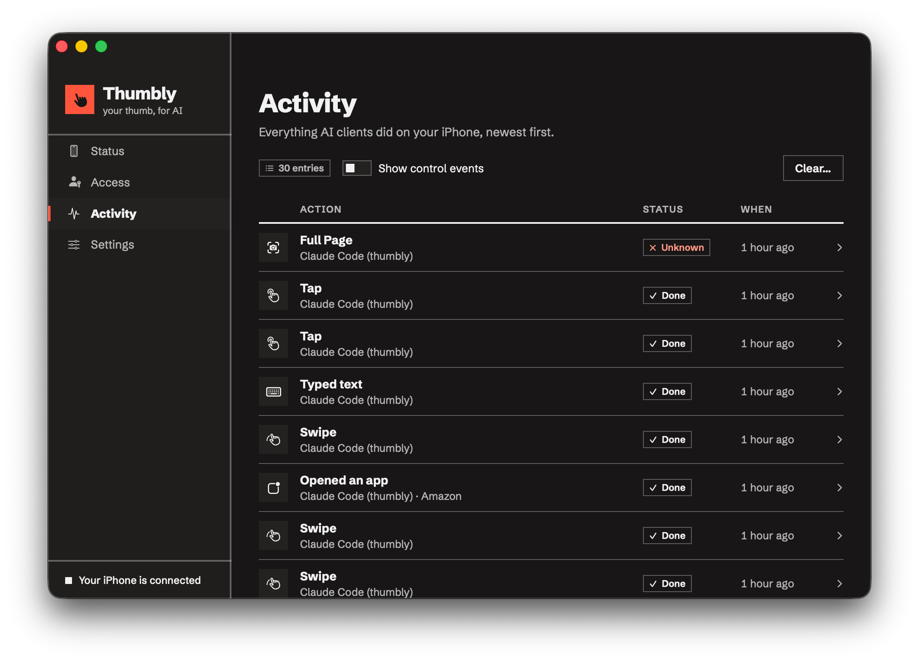The width and height of the screenshot is (919, 662).
Task: Click the 30 entries badge
Action: pos(294,168)
